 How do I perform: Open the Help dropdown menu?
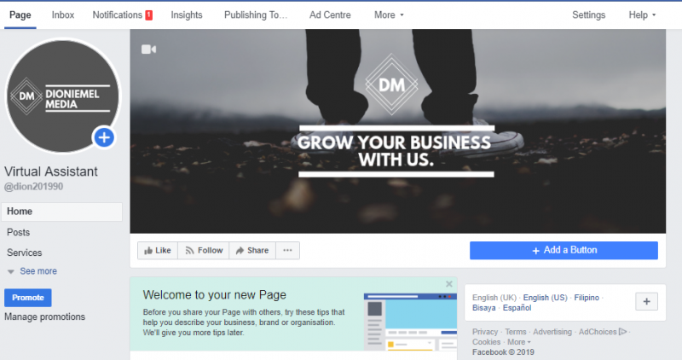(x=642, y=15)
